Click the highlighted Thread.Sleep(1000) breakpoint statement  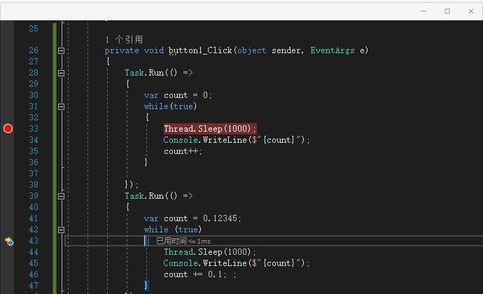(x=210, y=129)
